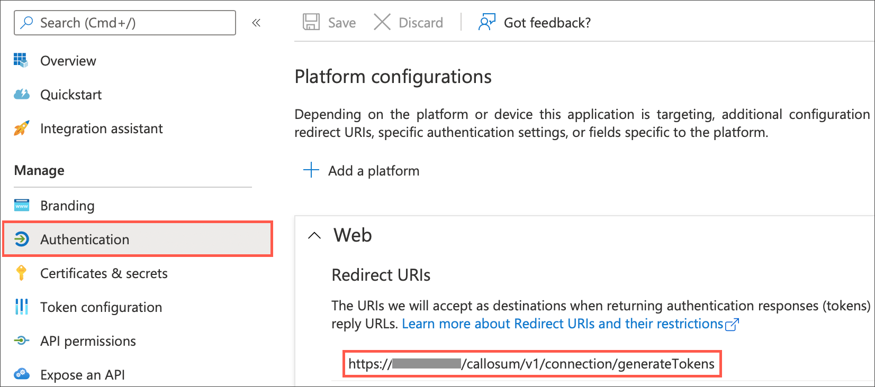
Task: Select the Branding icon
Action: pyautogui.click(x=21, y=205)
